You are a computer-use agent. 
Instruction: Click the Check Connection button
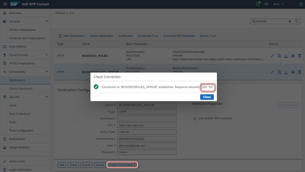(121, 165)
